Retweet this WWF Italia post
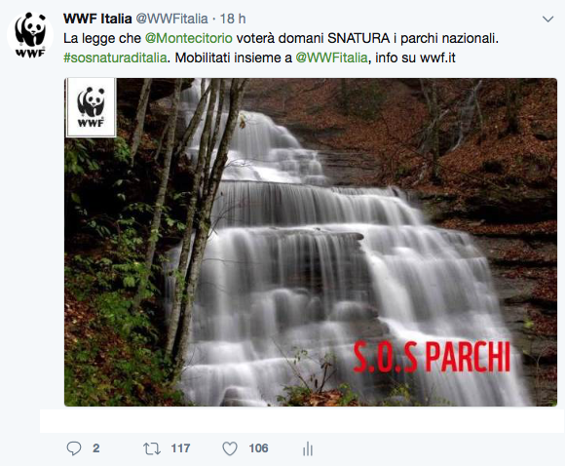The height and width of the screenshot is (466, 565). point(152,448)
